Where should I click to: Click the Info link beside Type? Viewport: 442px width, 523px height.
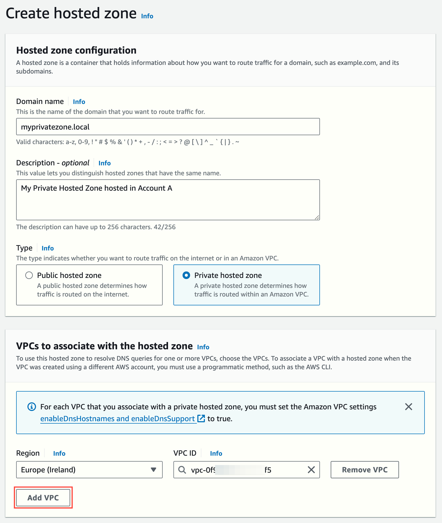(47, 248)
